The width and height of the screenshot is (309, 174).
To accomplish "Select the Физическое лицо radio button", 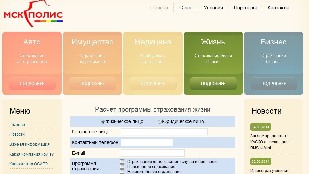I will pyautogui.click(x=103, y=122).
